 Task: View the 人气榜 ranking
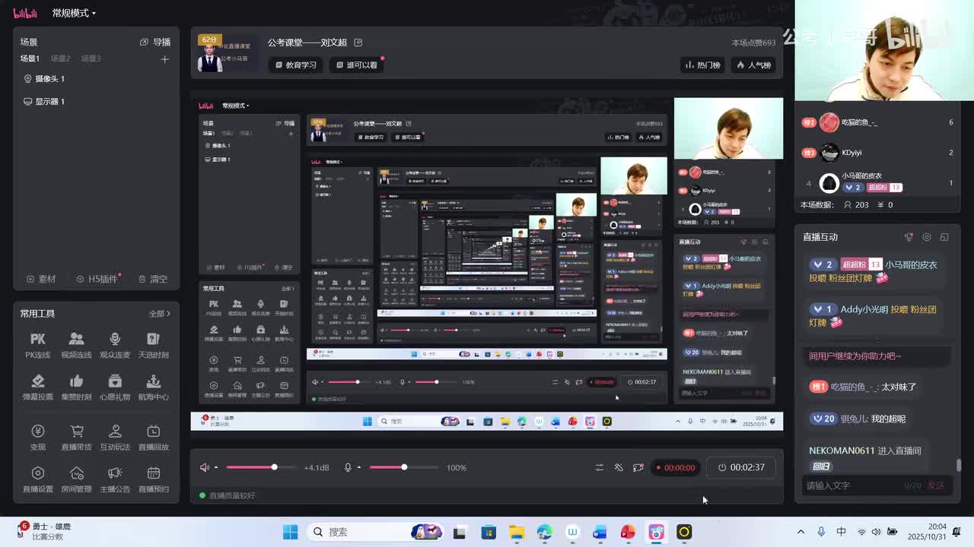[x=753, y=65]
